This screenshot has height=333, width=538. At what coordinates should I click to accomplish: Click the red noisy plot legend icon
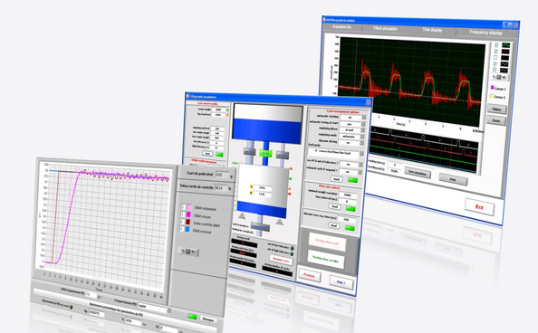coord(505,52)
